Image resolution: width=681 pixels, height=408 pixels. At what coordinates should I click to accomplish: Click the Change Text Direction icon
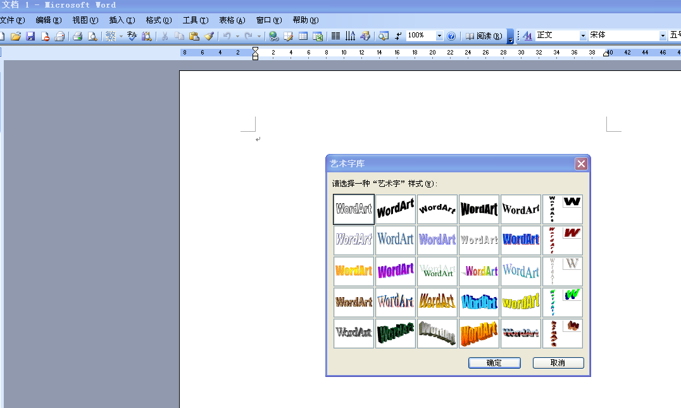351,36
